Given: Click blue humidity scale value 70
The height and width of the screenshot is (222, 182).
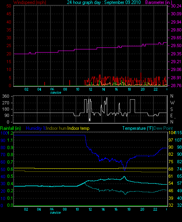Looking at the screenshot, I should (x=3, y=155).
